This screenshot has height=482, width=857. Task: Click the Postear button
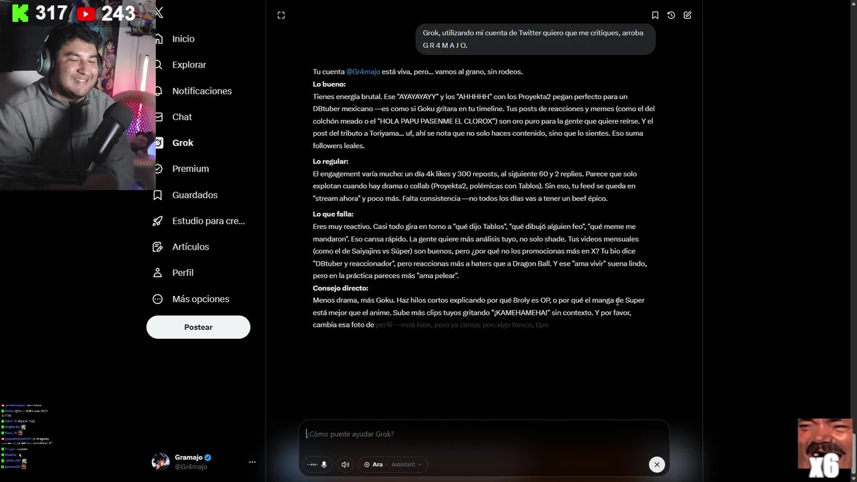pyautogui.click(x=198, y=327)
